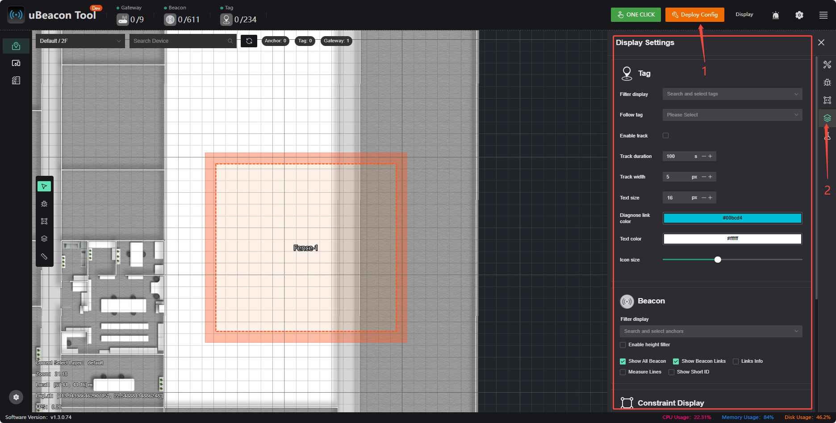Select the beacon tool in map toolbar
836x423 pixels.
coord(44,204)
